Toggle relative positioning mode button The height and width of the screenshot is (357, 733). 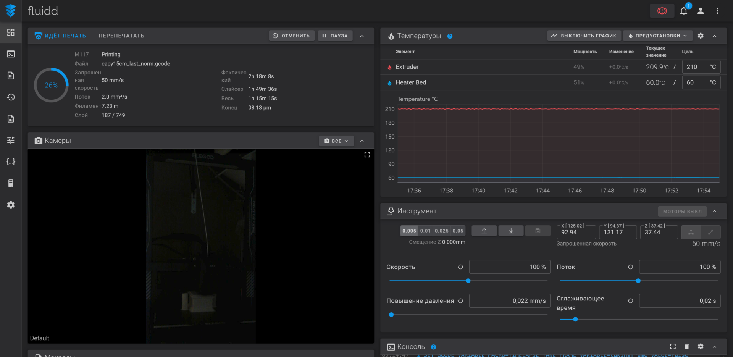(710, 232)
